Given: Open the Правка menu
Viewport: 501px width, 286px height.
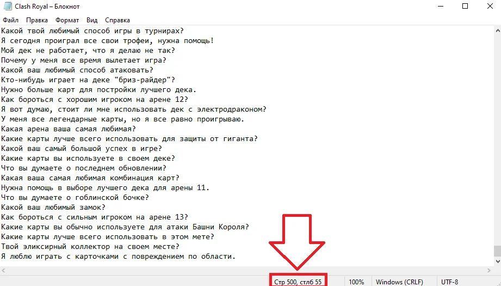Looking at the screenshot, I should coord(37,20).
